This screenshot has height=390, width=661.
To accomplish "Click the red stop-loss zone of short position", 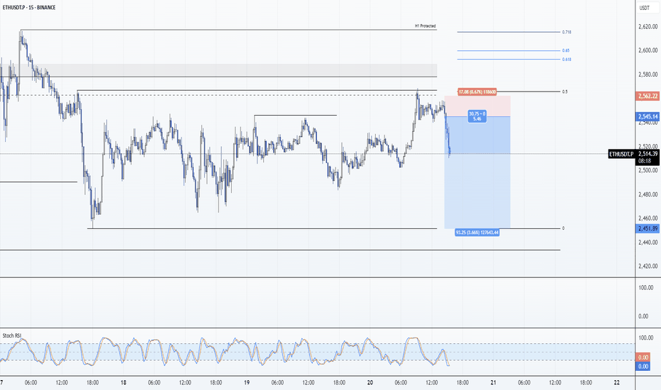I will 477,106.
